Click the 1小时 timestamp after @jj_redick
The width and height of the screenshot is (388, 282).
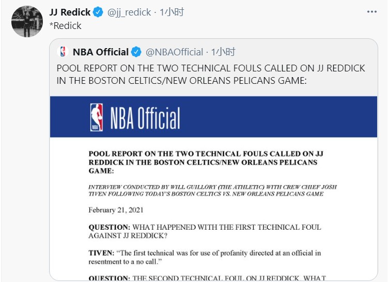pos(172,12)
